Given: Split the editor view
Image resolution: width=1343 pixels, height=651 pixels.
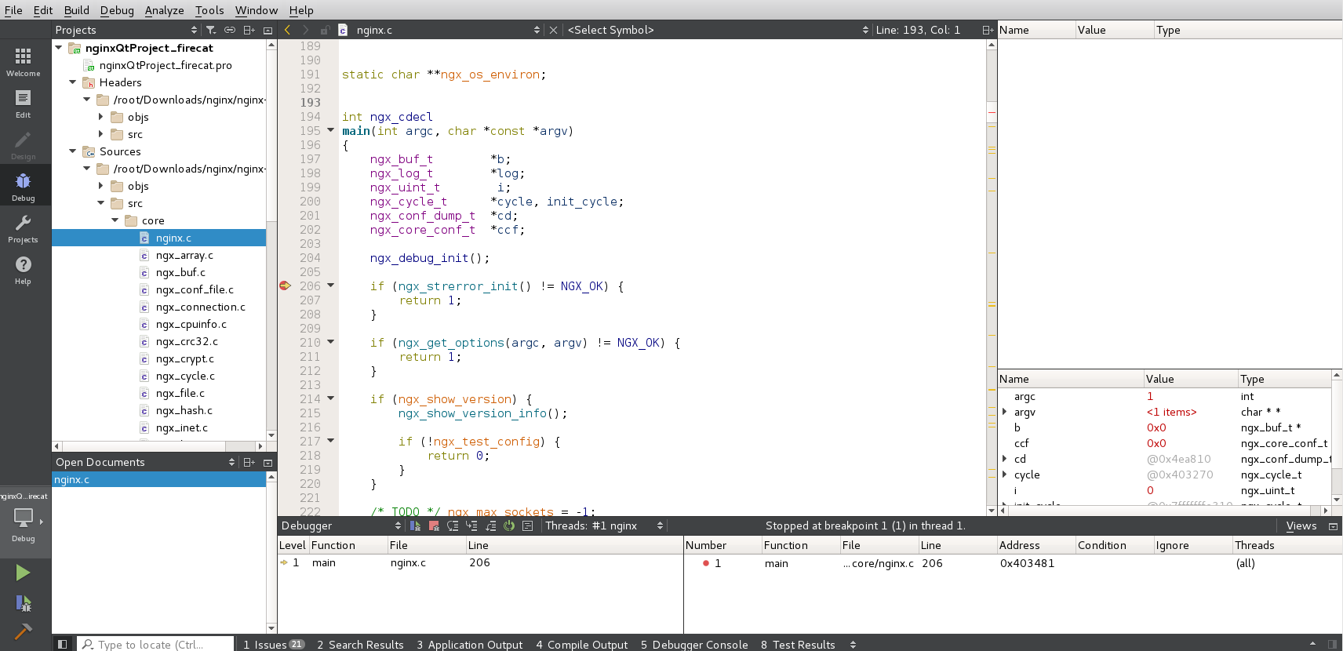Looking at the screenshot, I should click(x=988, y=30).
